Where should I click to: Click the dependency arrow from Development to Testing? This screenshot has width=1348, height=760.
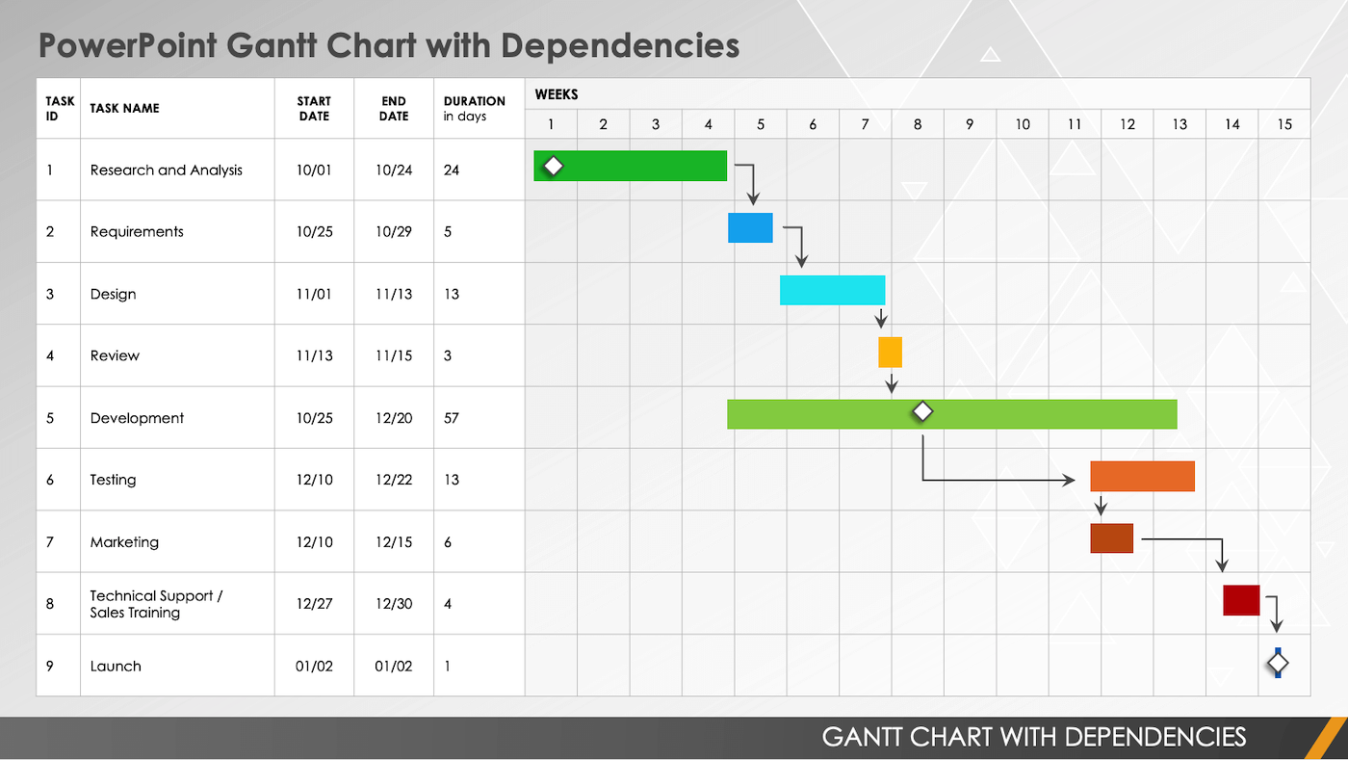[x=997, y=478]
